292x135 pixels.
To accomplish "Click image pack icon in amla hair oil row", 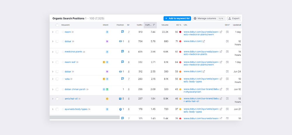I will pos(120,99).
